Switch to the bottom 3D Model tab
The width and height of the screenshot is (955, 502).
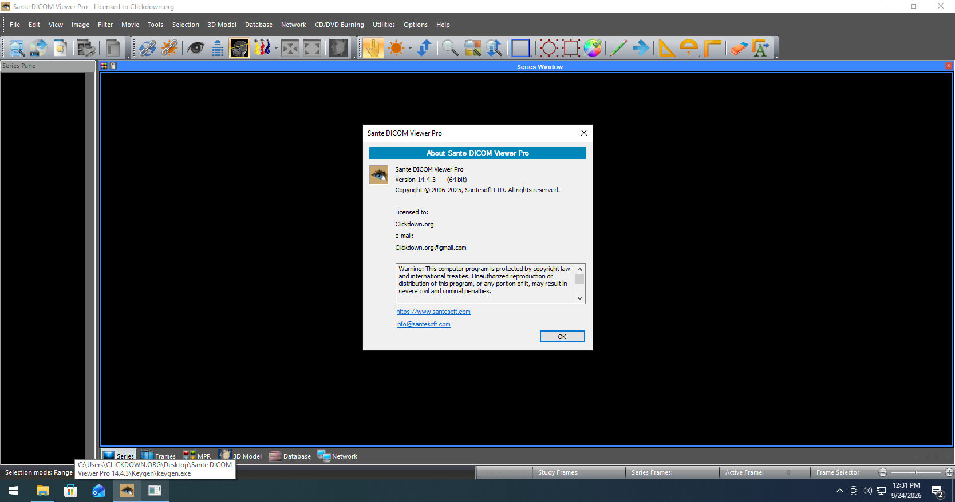pyautogui.click(x=240, y=456)
